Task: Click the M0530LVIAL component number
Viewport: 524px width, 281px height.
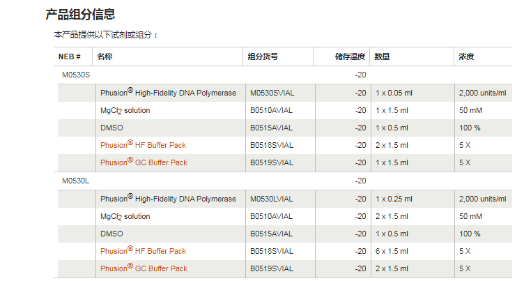Action: coord(271,199)
